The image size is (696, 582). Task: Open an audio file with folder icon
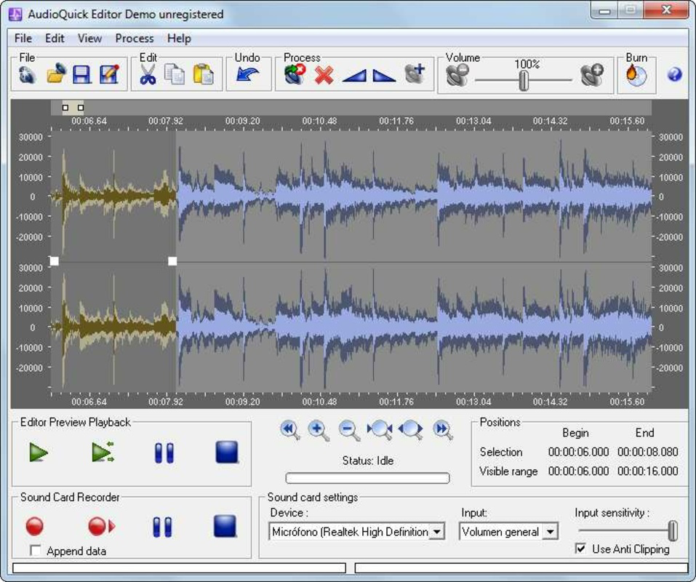click(56, 74)
